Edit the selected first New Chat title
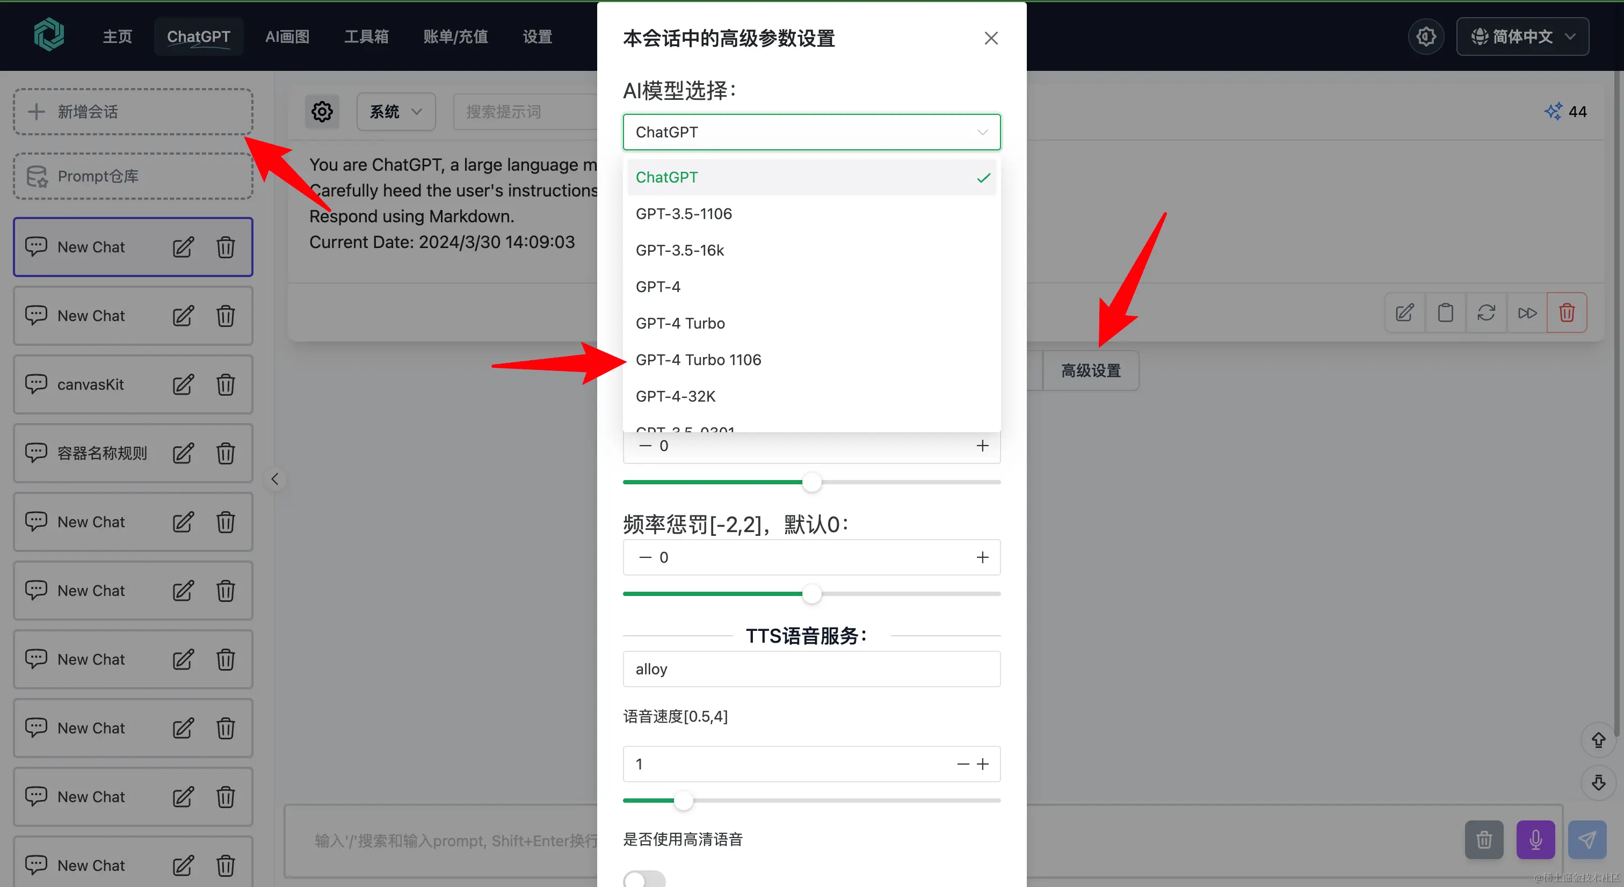 (x=183, y=247)
